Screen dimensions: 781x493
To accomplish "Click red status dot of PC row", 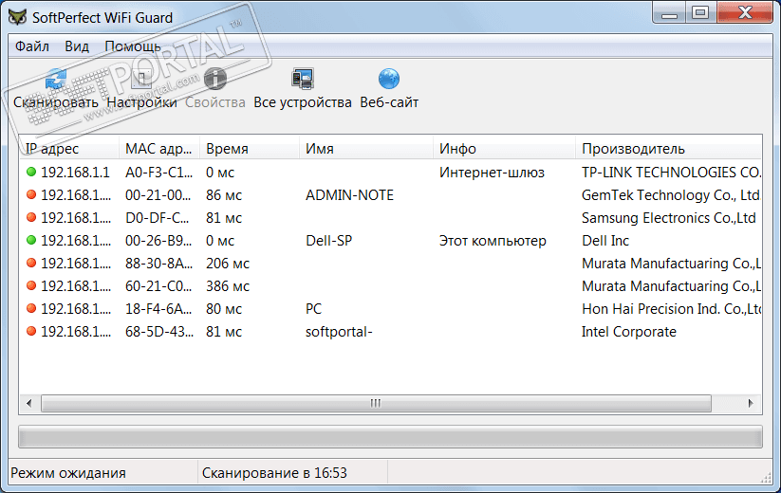I will coord(31,309).
